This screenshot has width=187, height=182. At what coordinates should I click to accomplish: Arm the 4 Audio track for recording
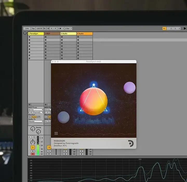[82, 154]
